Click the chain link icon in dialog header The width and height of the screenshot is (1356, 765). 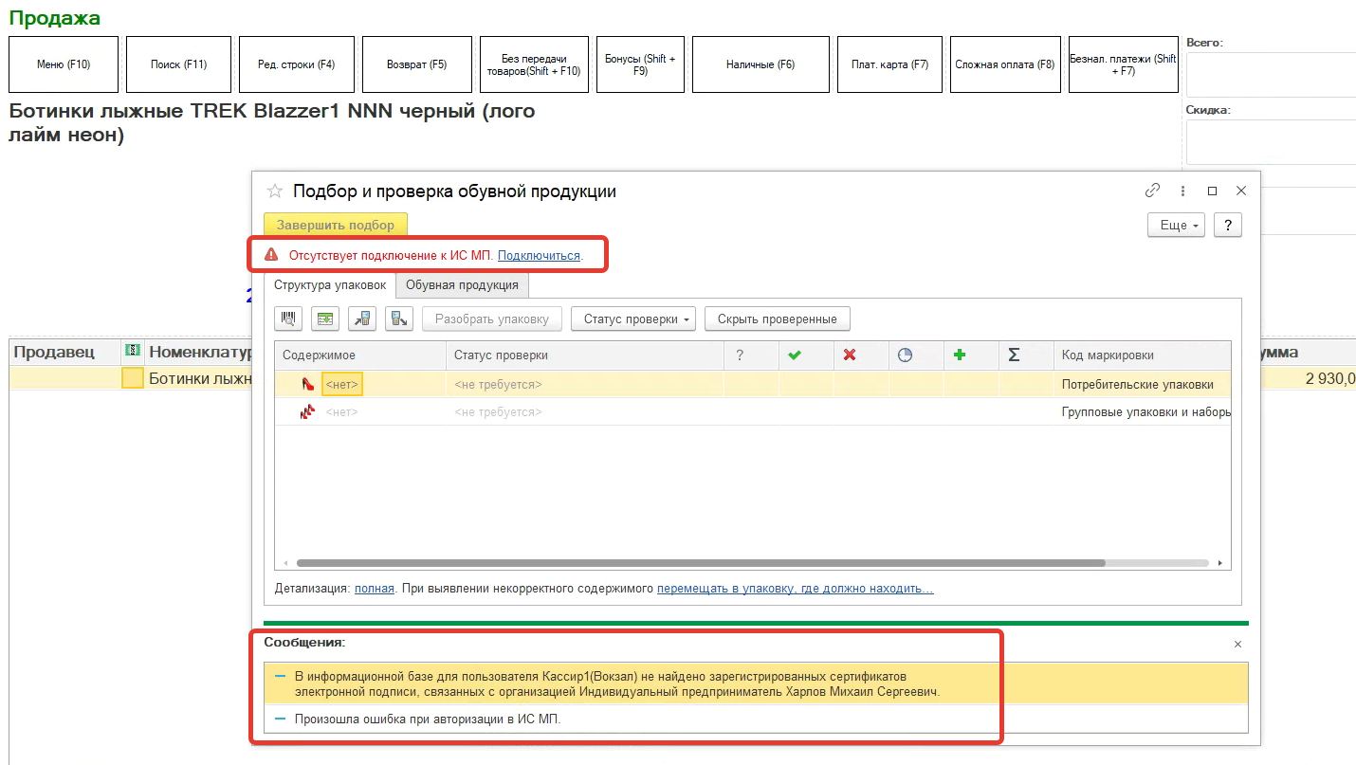click(x=1152, y=191)
